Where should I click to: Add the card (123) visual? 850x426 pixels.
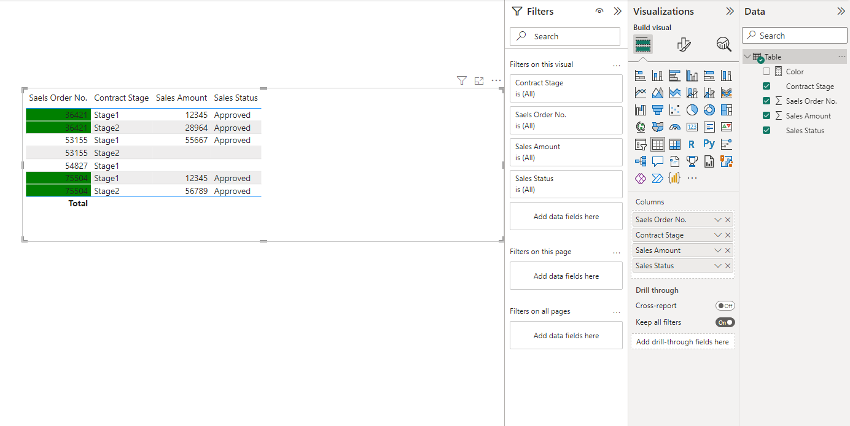(692, 128)
